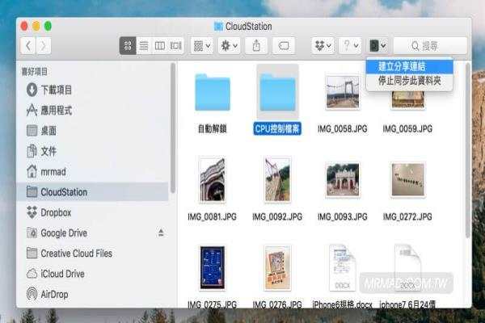
Task: Select the 自動解鎖 folder icon
Action: [x=213, y=92]
